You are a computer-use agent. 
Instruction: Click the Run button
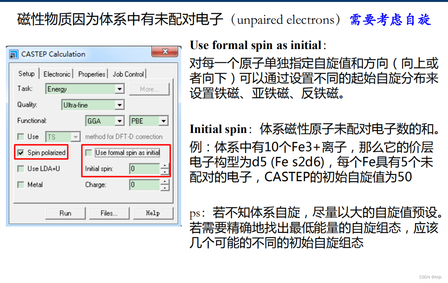(66, 213)
